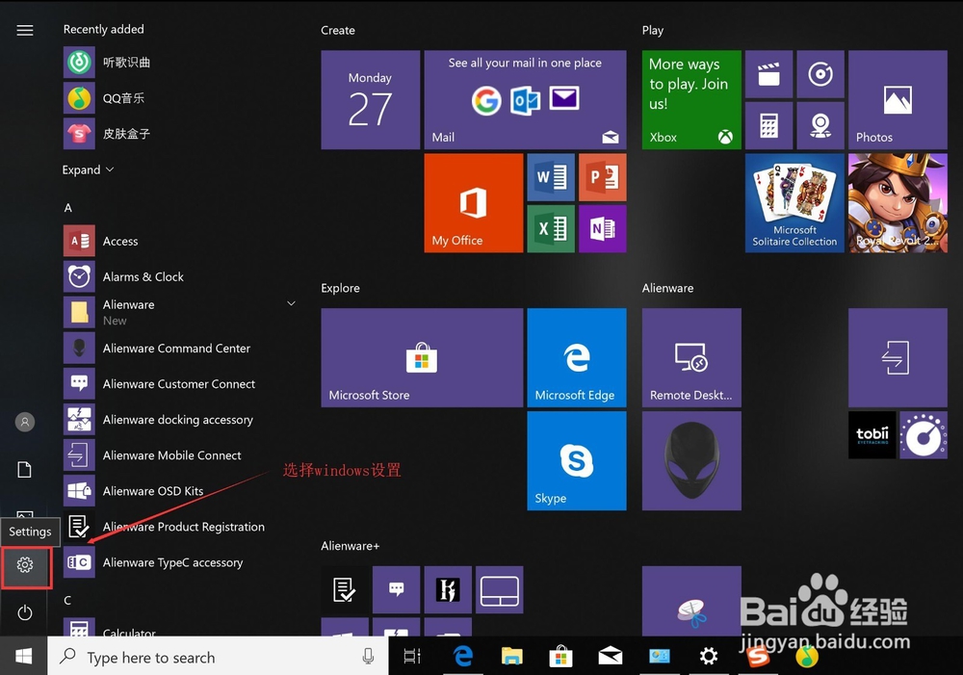Open Customer Connect chat tile in Alienware+
The height and width of the screenshot is (675, 963).
tap(396, 589)
